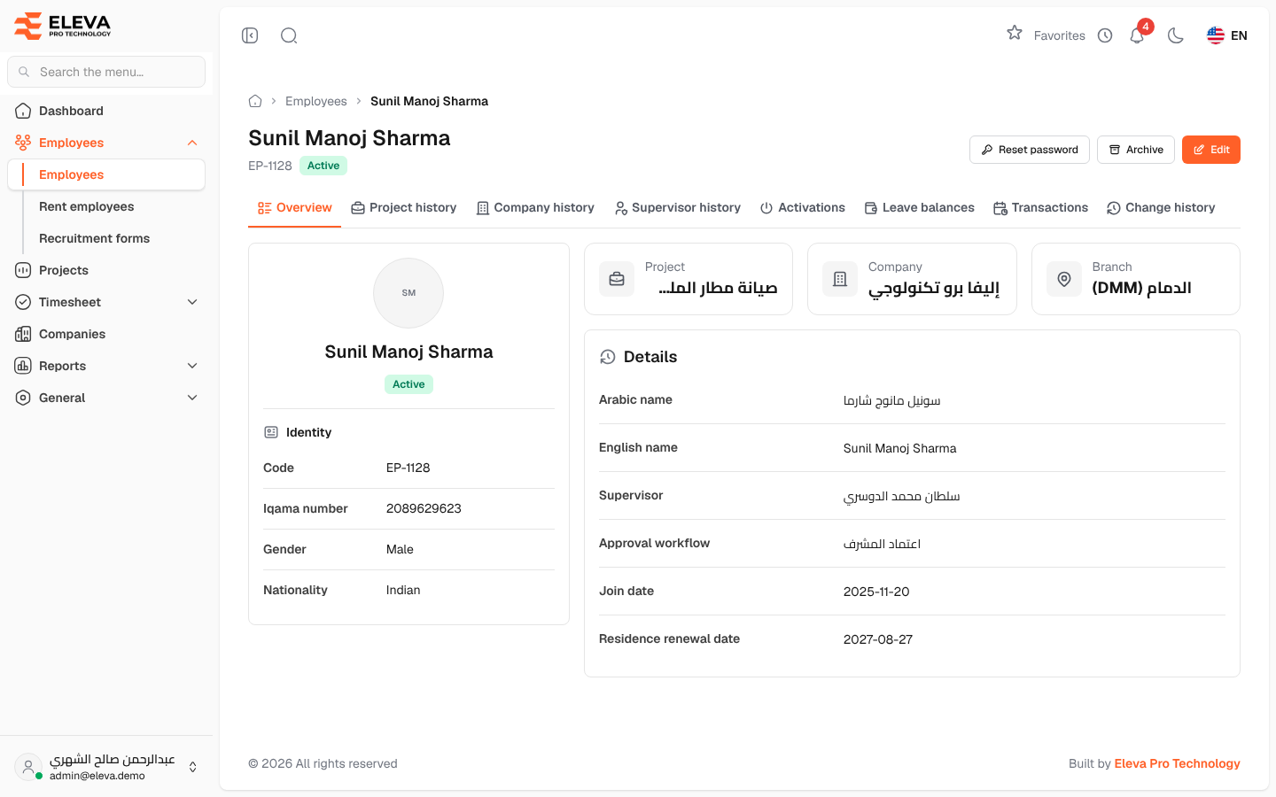
Task: Open Recruitment forms submenu item
Action: 94,238
